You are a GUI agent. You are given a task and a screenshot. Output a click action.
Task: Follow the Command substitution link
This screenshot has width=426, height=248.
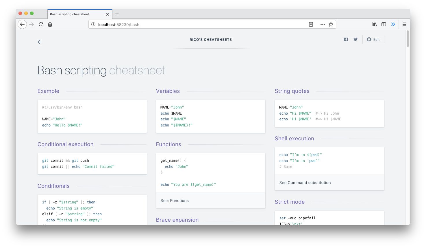(x=309, y=183)
